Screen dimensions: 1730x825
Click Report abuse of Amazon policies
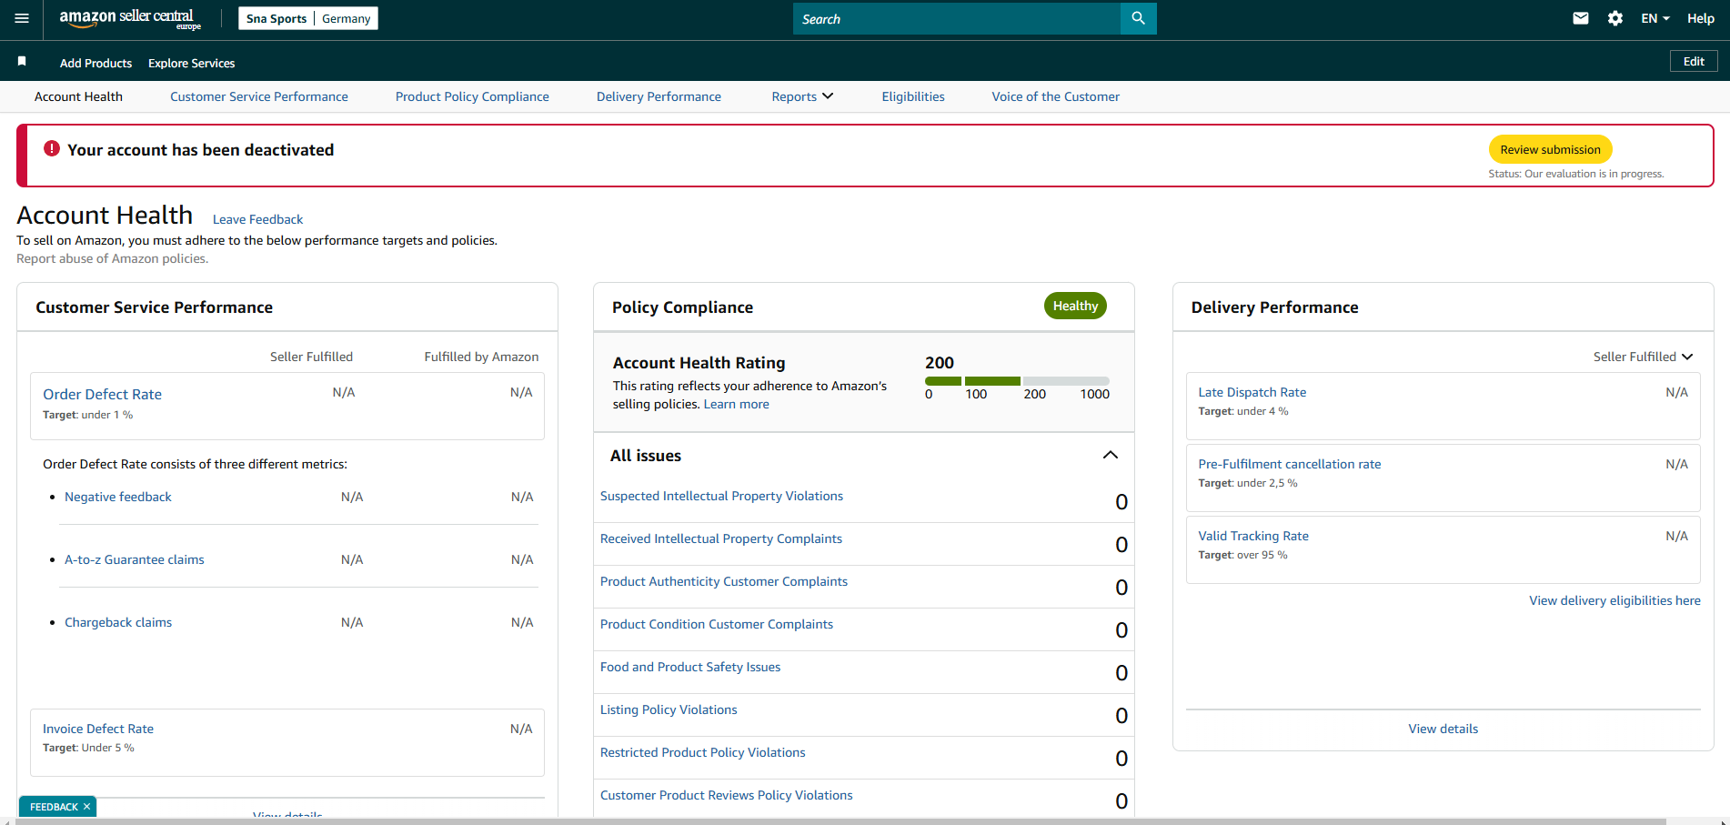pos(112,258)
